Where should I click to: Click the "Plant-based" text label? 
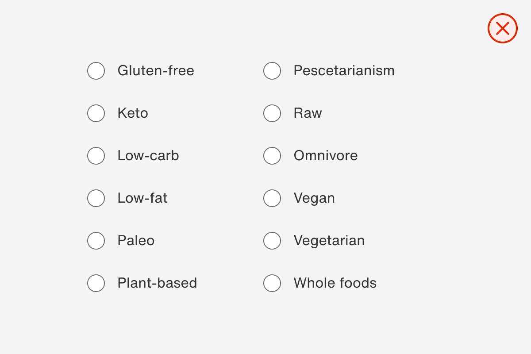pyautogui.click(x=157, y=283)
